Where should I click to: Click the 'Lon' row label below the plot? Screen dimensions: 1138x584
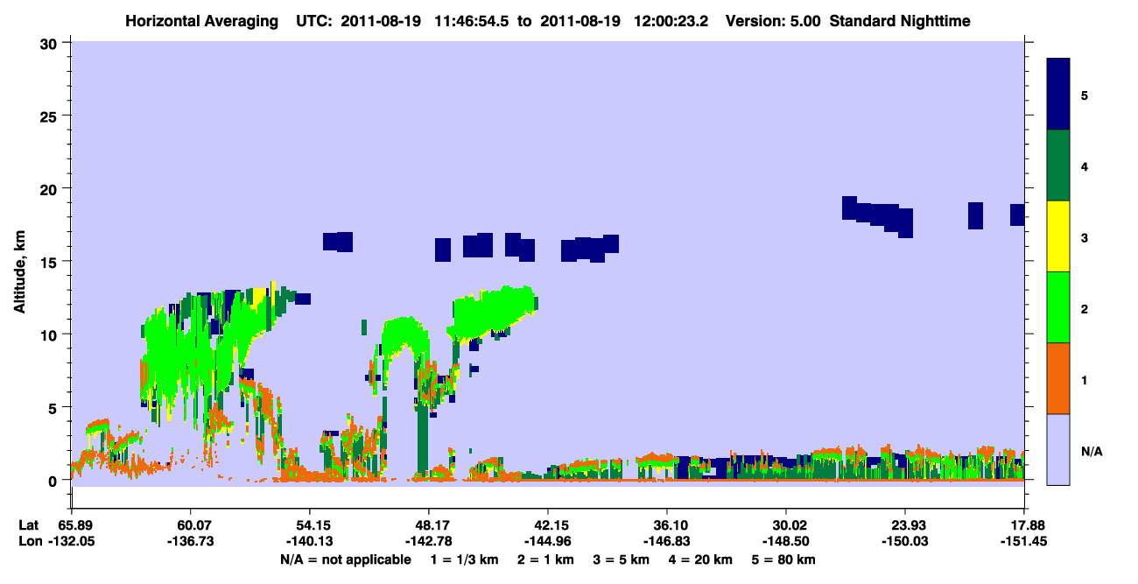tap(30, 542)
